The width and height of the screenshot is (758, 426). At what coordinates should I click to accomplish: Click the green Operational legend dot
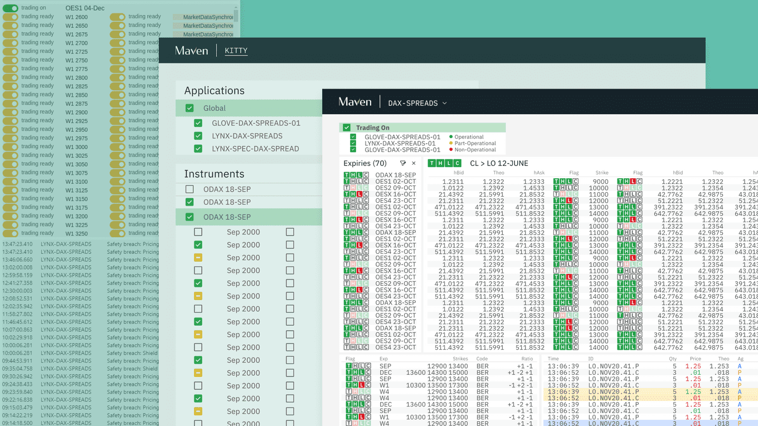pyautogui.click(x=451, y=137)
